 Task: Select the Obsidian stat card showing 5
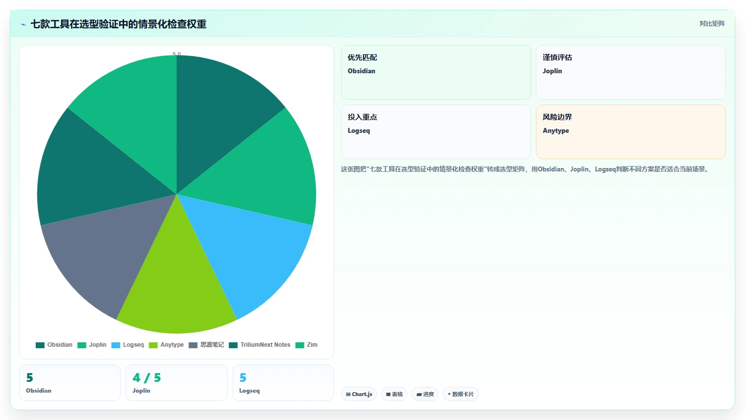[x=70, y=383]
